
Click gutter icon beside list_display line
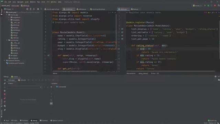pos(122,29)
